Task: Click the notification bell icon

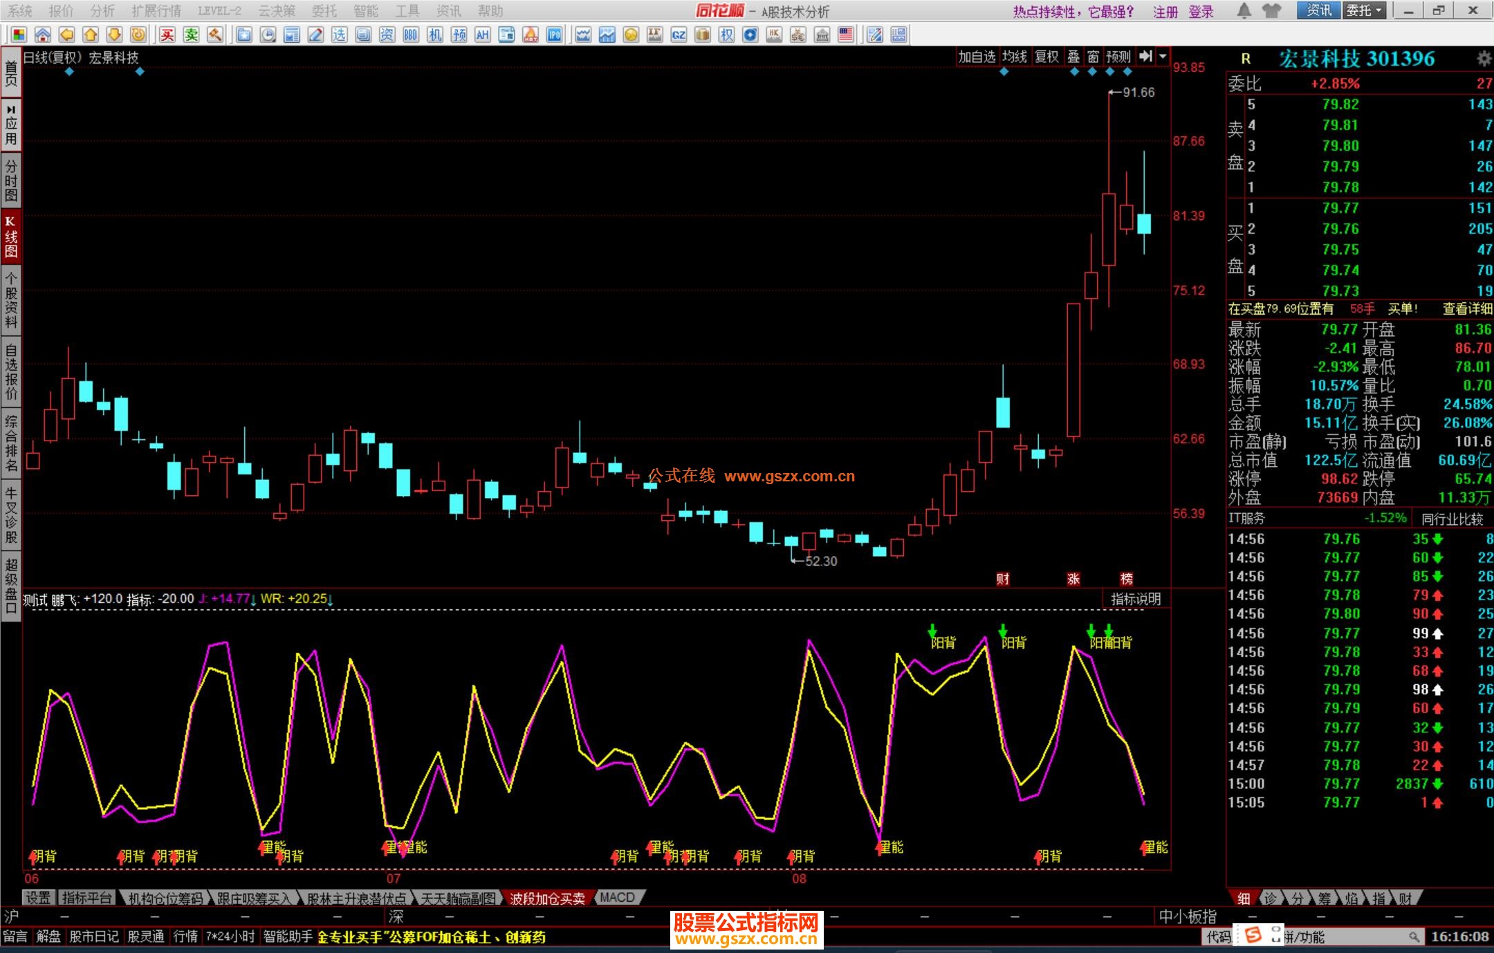Action: pos(1244,10)
